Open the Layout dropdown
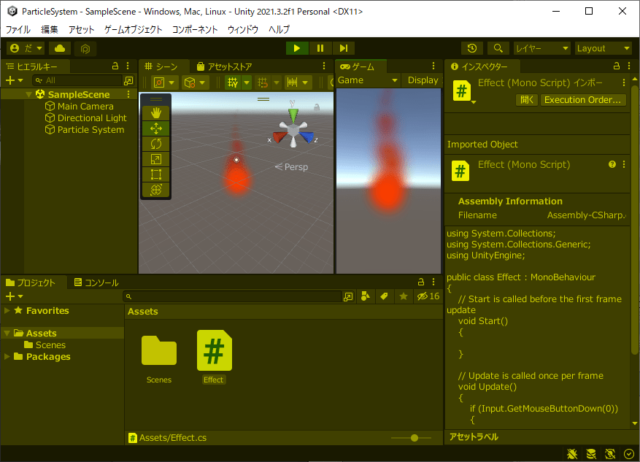 tap(604, 48)
